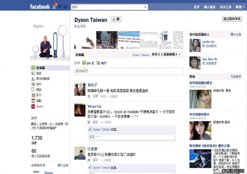This screenshot has height=174, width=247.
Task: Click 顯示全部 for people you may know
Action: [236, 34]
